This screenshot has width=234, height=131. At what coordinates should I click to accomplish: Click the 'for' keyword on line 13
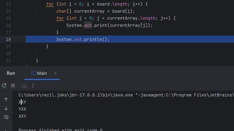point(50,4)
